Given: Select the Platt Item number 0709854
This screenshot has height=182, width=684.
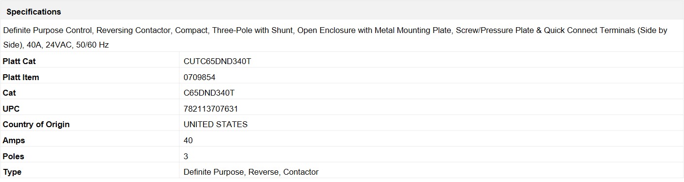Looking at the screenshot, I should pos(200,77).
